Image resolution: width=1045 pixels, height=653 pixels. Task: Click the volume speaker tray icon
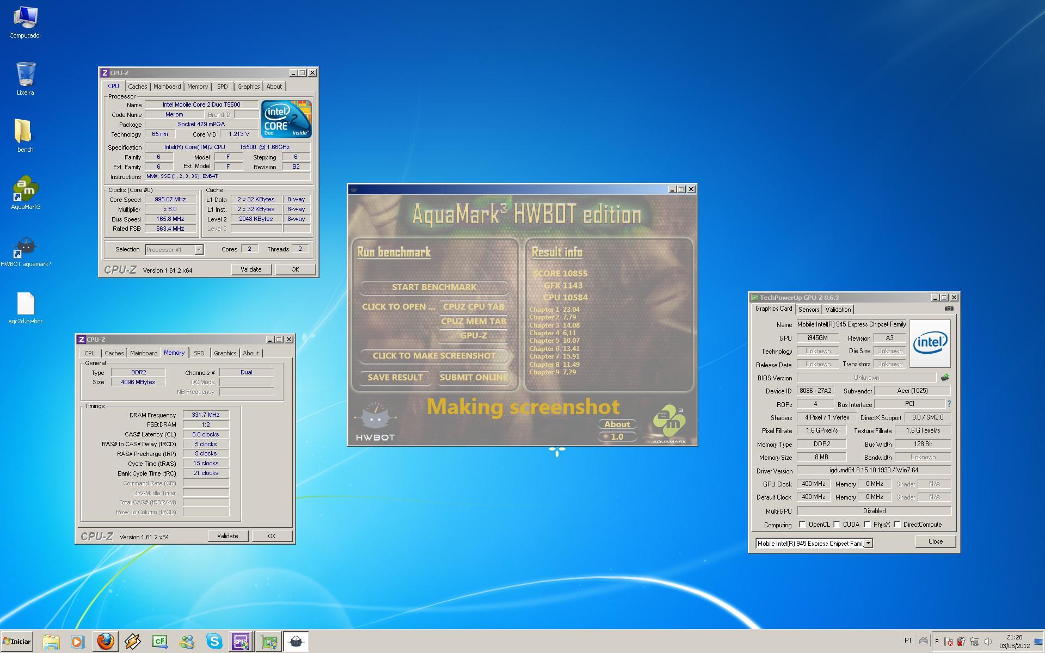(988, 642)
